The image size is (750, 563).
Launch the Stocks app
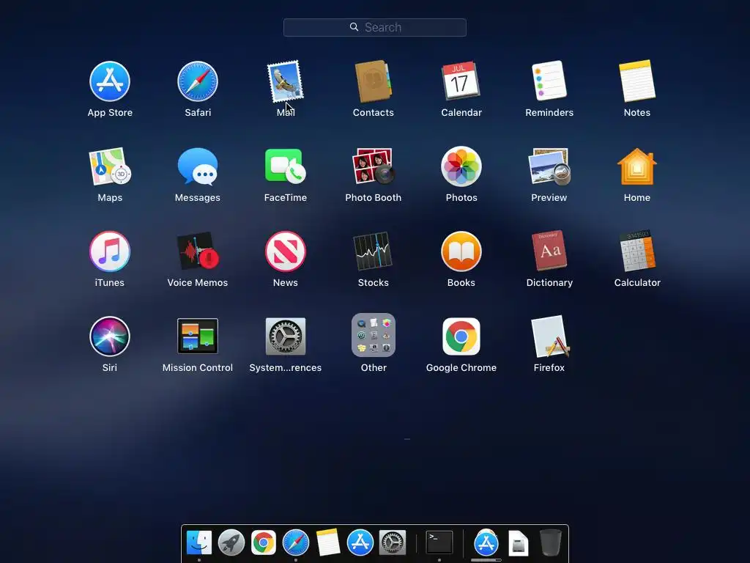[x=373, y=251]
